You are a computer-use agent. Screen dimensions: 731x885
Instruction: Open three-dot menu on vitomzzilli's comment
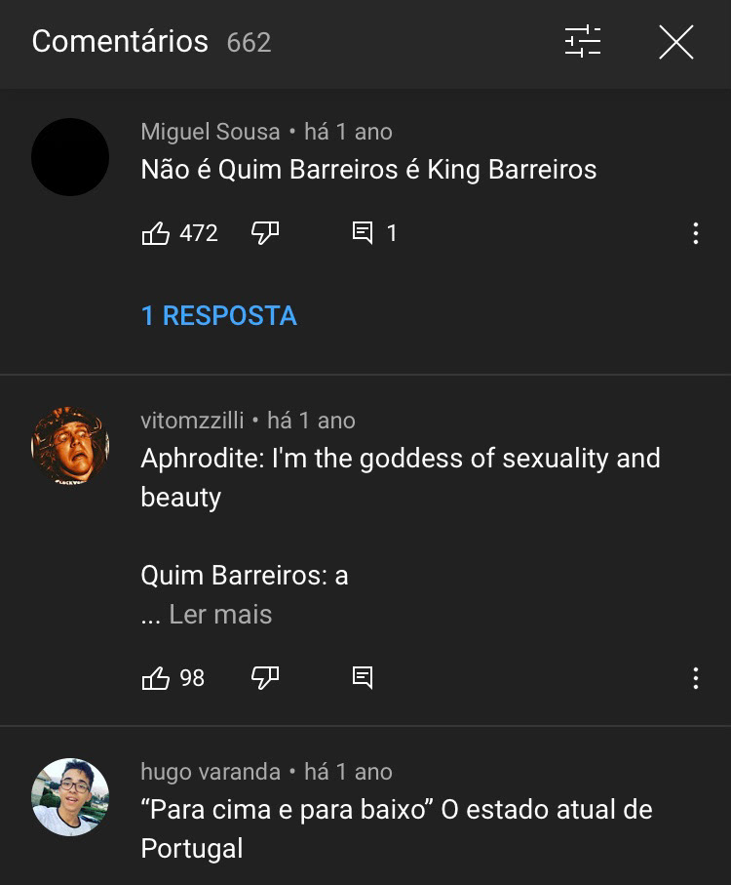pyautogui.click(x=696, y=678)
